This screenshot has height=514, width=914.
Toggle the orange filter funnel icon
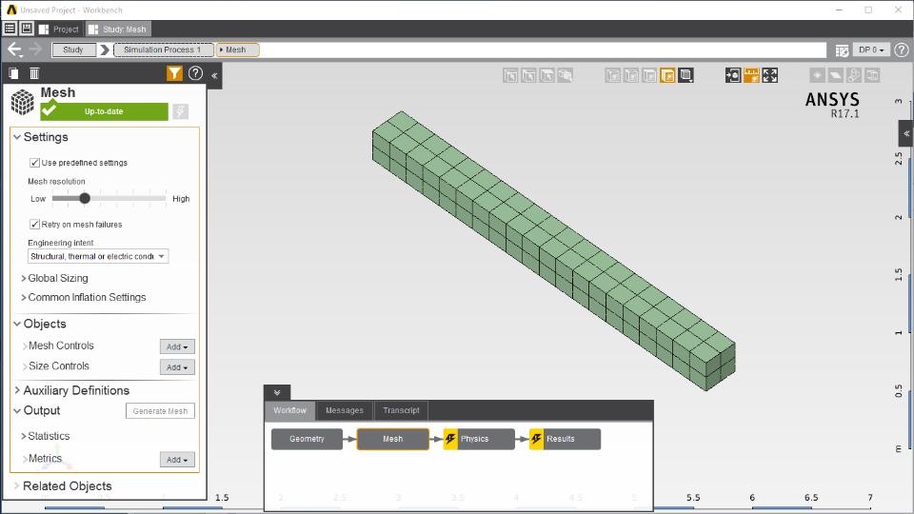174,73
